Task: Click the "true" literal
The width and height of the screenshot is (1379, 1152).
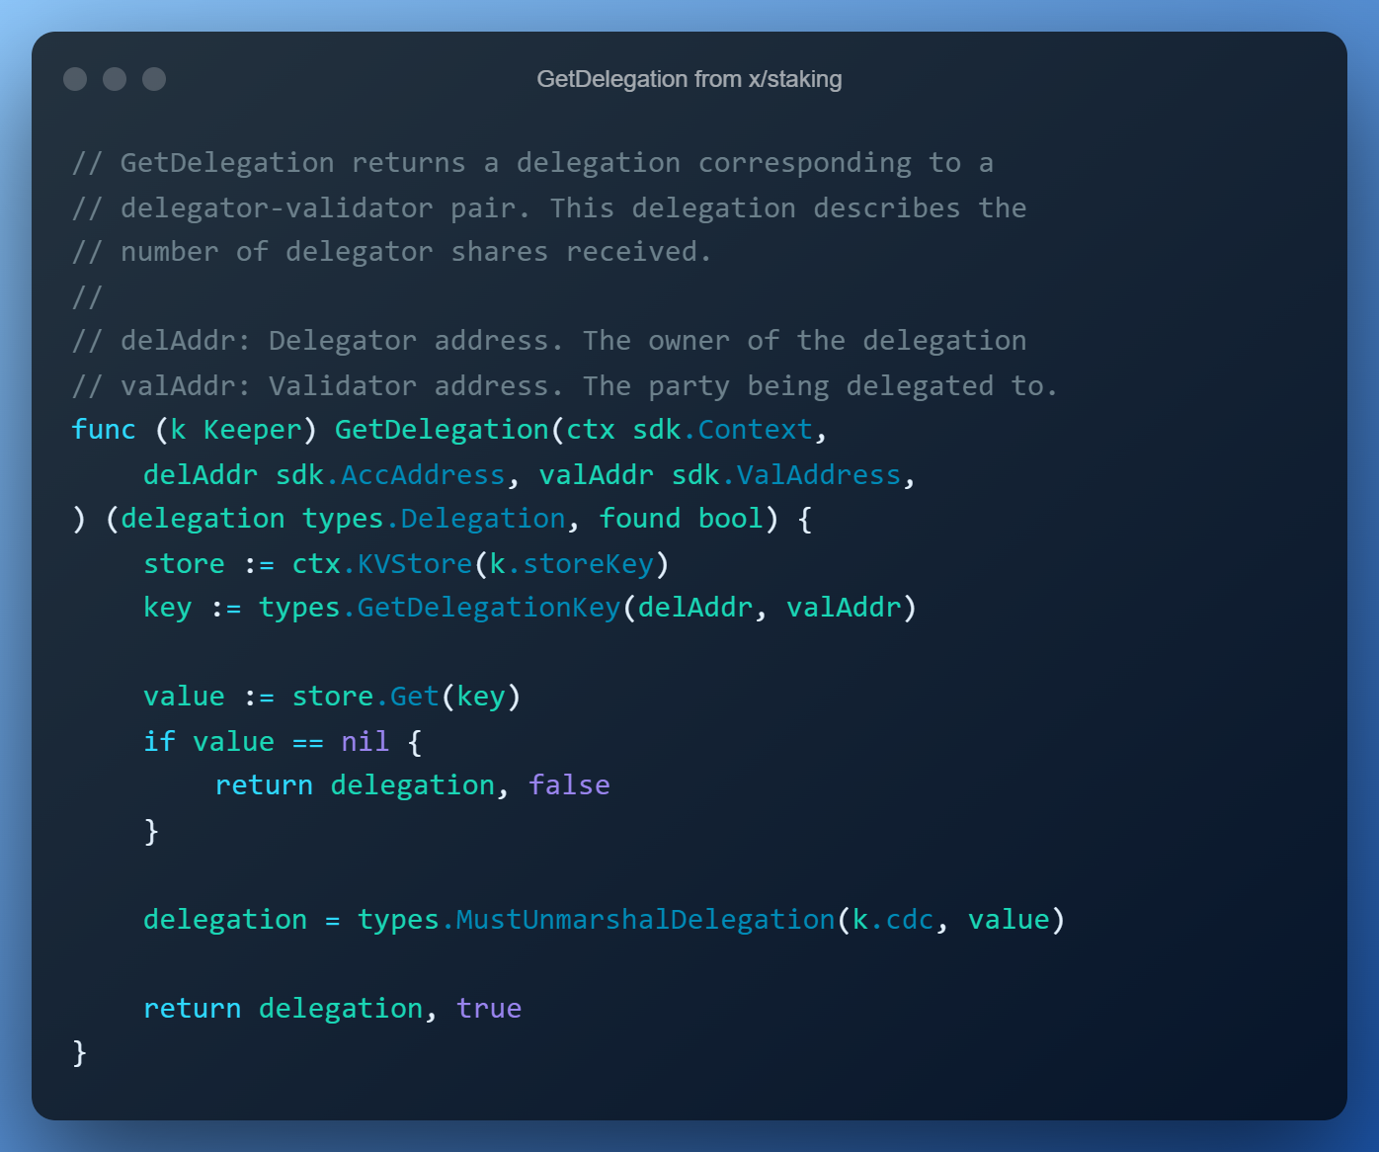Action: (489, 1009)
